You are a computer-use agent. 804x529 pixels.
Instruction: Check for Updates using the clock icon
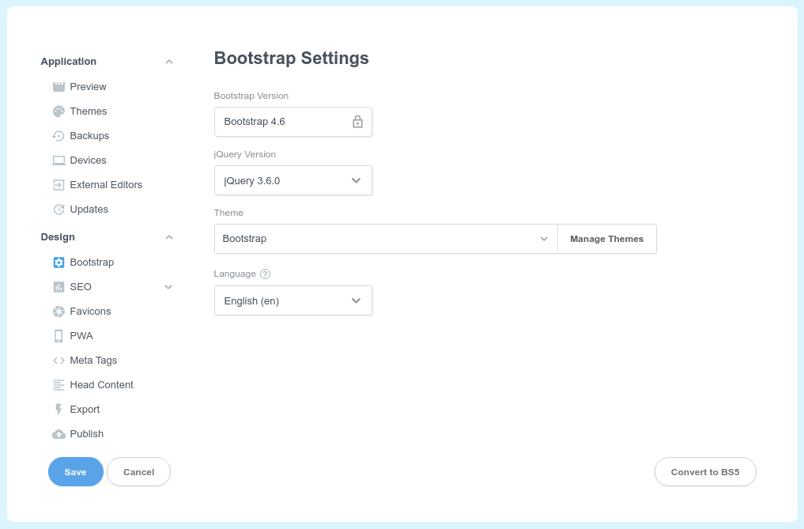pyautogui.click(x=59, y=209)
